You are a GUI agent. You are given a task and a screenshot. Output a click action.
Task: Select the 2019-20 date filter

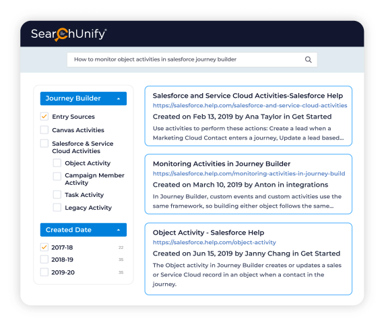pyautogui.click(x=44, y=272)
